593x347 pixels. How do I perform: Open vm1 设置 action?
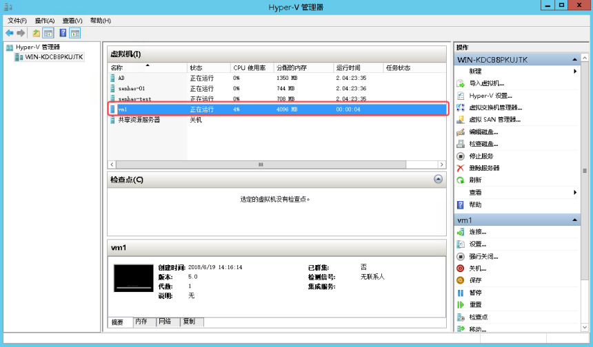point(478,244)
